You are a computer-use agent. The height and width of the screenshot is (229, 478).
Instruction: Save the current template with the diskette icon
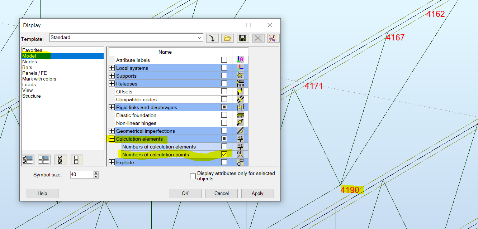[x=242, y=38]
